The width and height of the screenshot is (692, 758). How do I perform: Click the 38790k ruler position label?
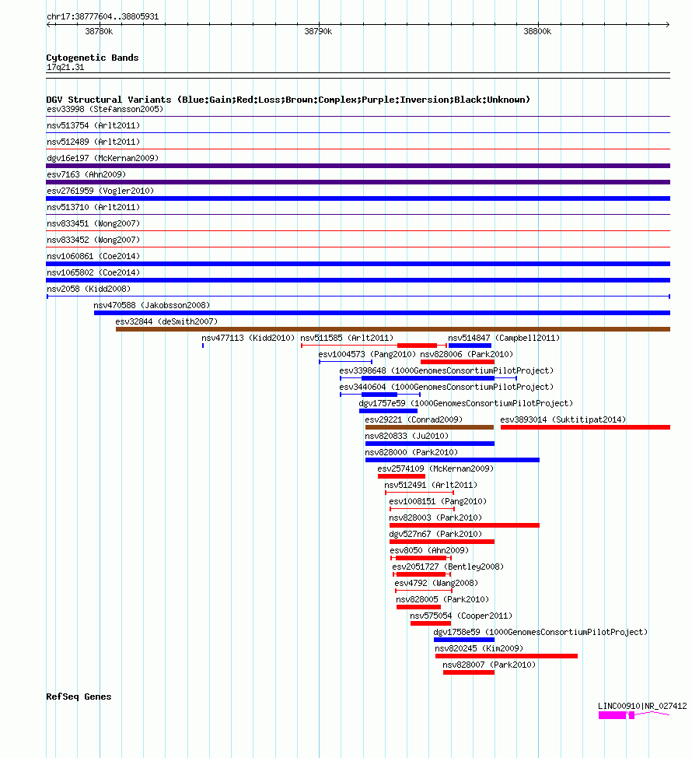click(x=318, y=31)
